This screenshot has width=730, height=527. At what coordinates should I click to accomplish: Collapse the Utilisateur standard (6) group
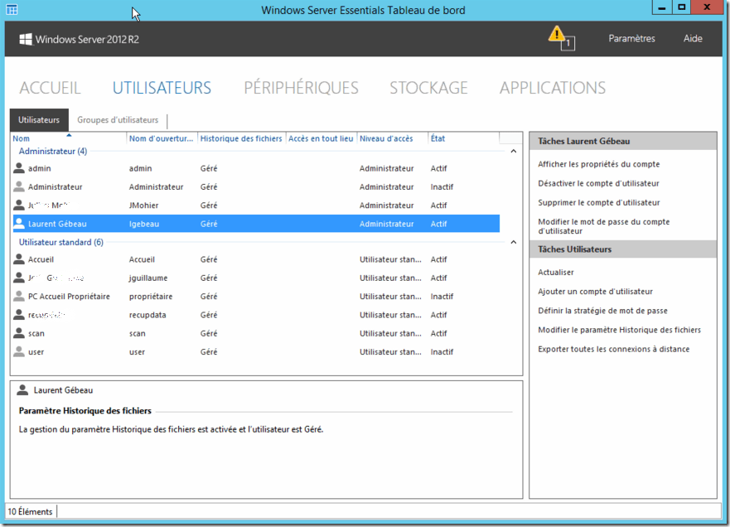(x=513, y=240)
